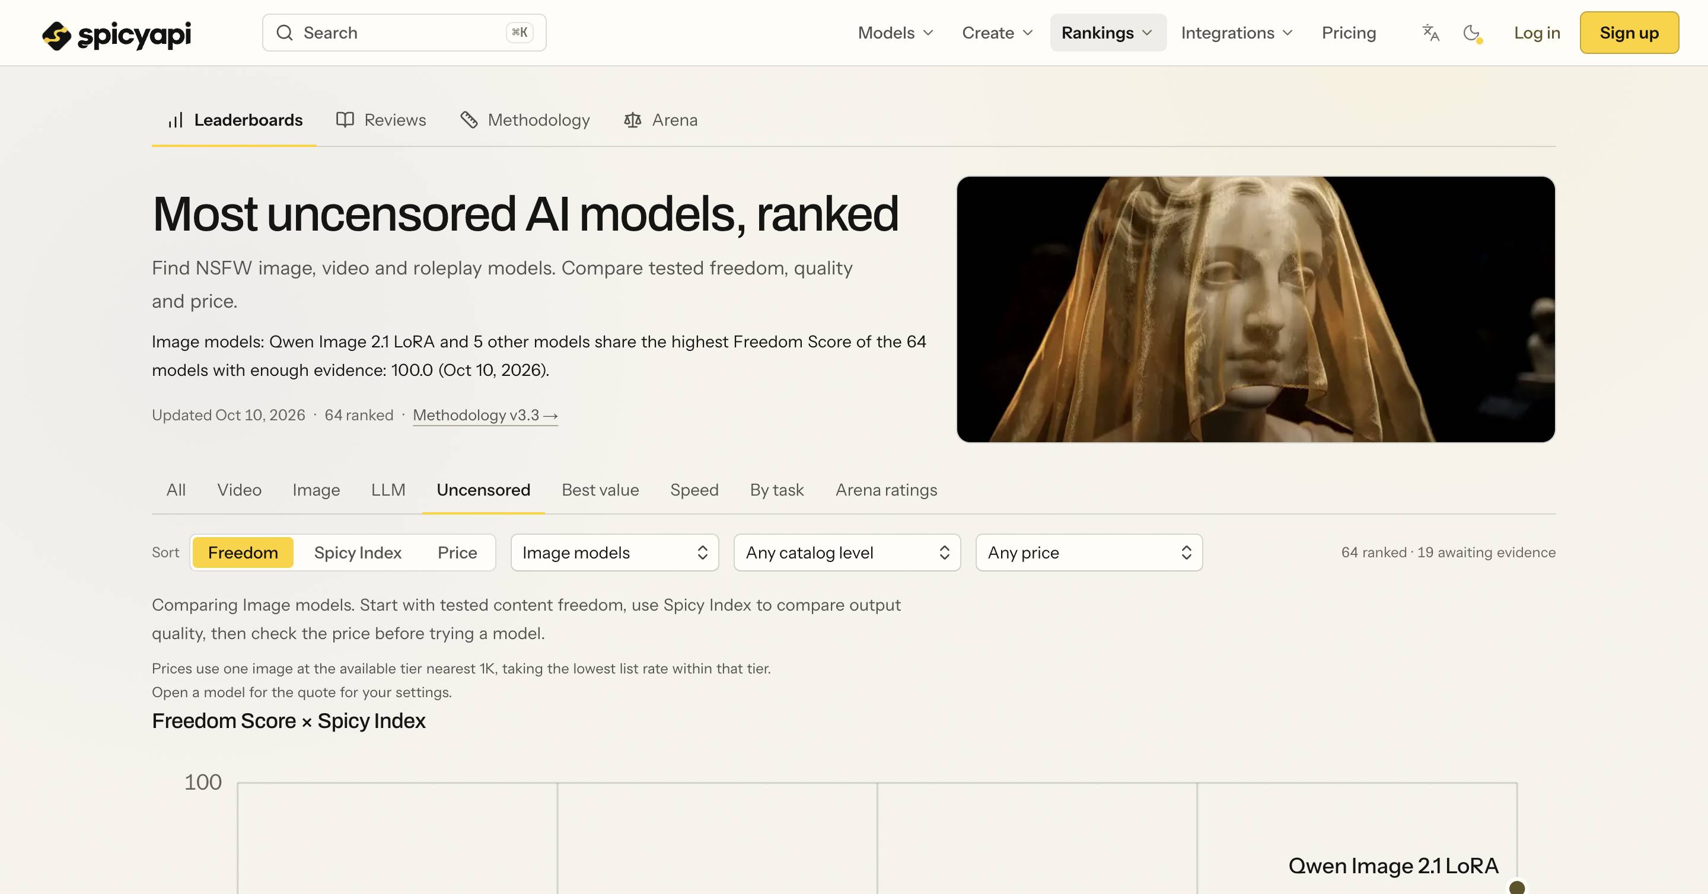Click the veiled statue hero image
Viewport: 1708px width, 894px height.
1255,309
